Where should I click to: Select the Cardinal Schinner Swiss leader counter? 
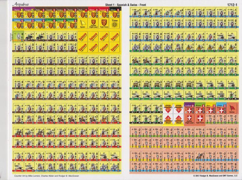189,108
